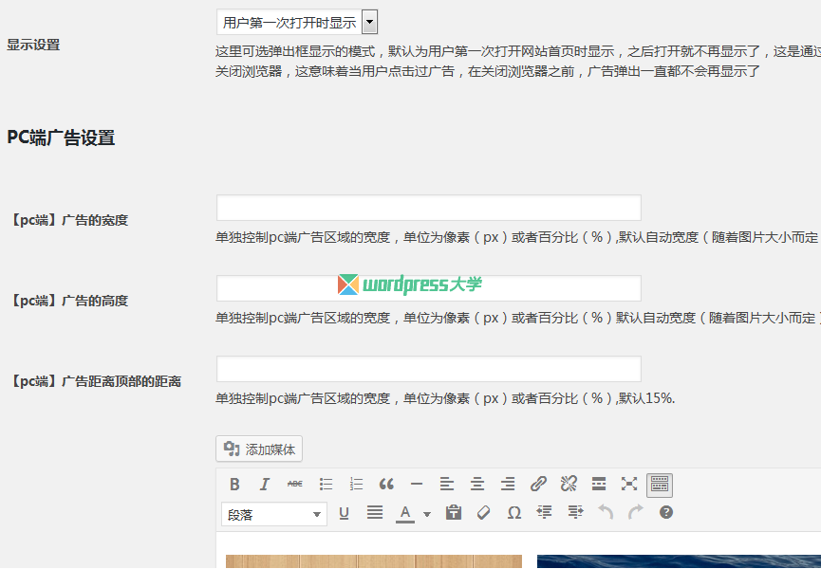Image resolution: width=821 pixels, height=569 pixels.
Task: Open the 用户第一次打开时显示 display mode dropdown
Action: click(x=297, y=23)
